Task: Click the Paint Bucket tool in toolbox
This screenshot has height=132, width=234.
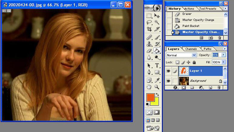Action: point(157,51)
